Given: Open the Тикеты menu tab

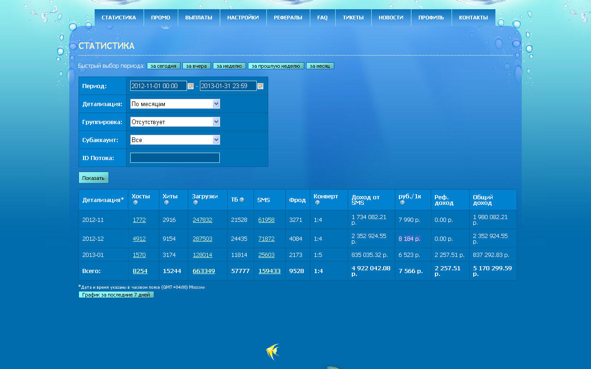Looking at the screenshot, I should tap(353, 18).
